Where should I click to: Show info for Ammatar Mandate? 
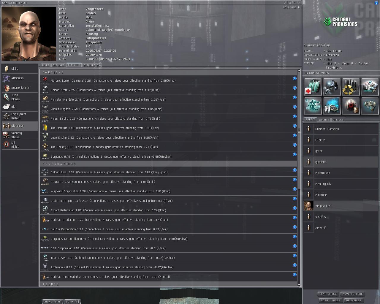[x=295, y=97]
